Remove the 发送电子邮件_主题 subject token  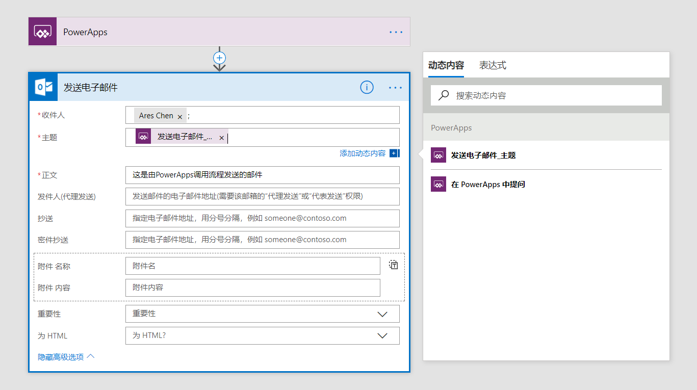coord(221,138)
